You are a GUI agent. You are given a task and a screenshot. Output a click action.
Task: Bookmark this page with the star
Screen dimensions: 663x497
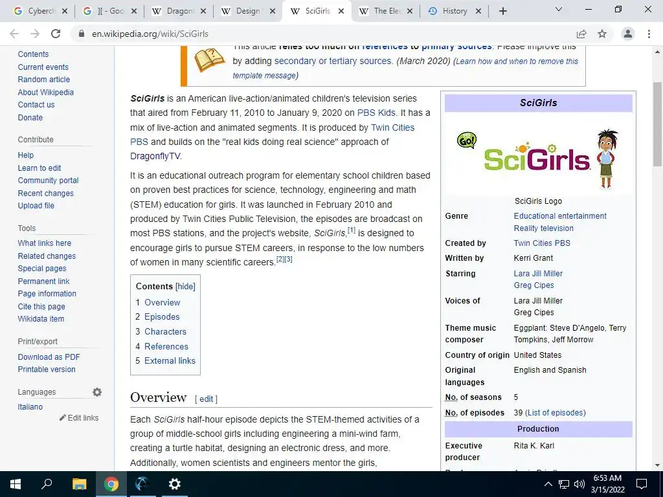602,34
